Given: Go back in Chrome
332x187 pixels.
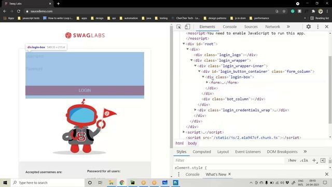Looking at the screenshot, I should [5, 11].
